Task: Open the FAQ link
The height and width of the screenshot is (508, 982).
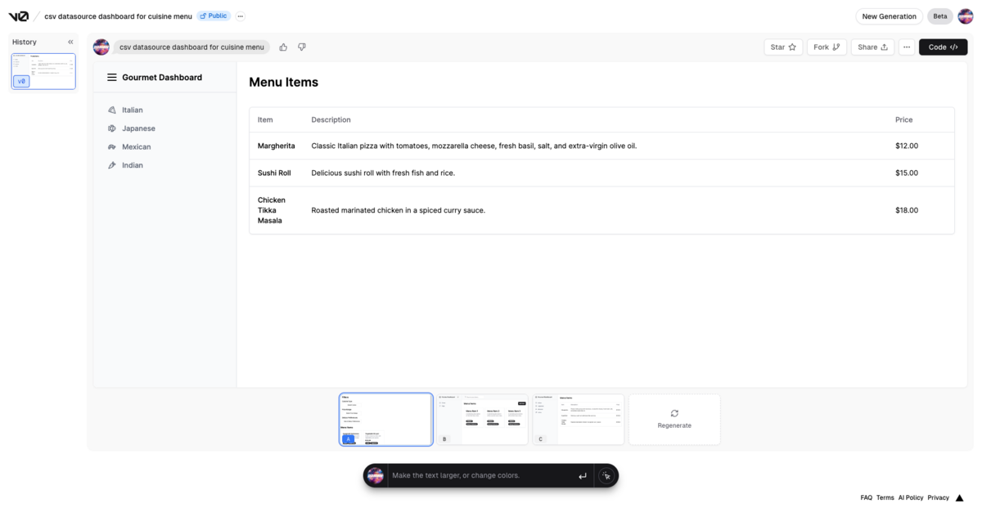Action: (x=866, y=497)
